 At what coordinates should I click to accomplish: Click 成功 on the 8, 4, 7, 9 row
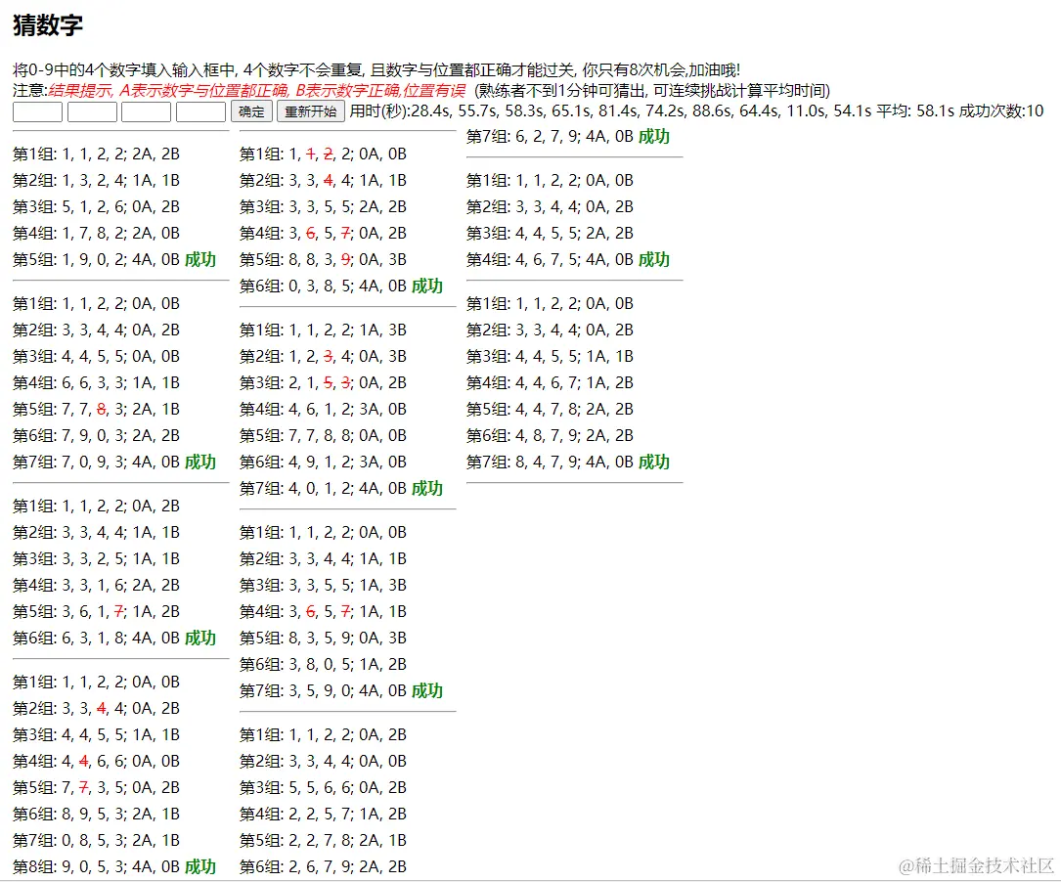(654, 462)
